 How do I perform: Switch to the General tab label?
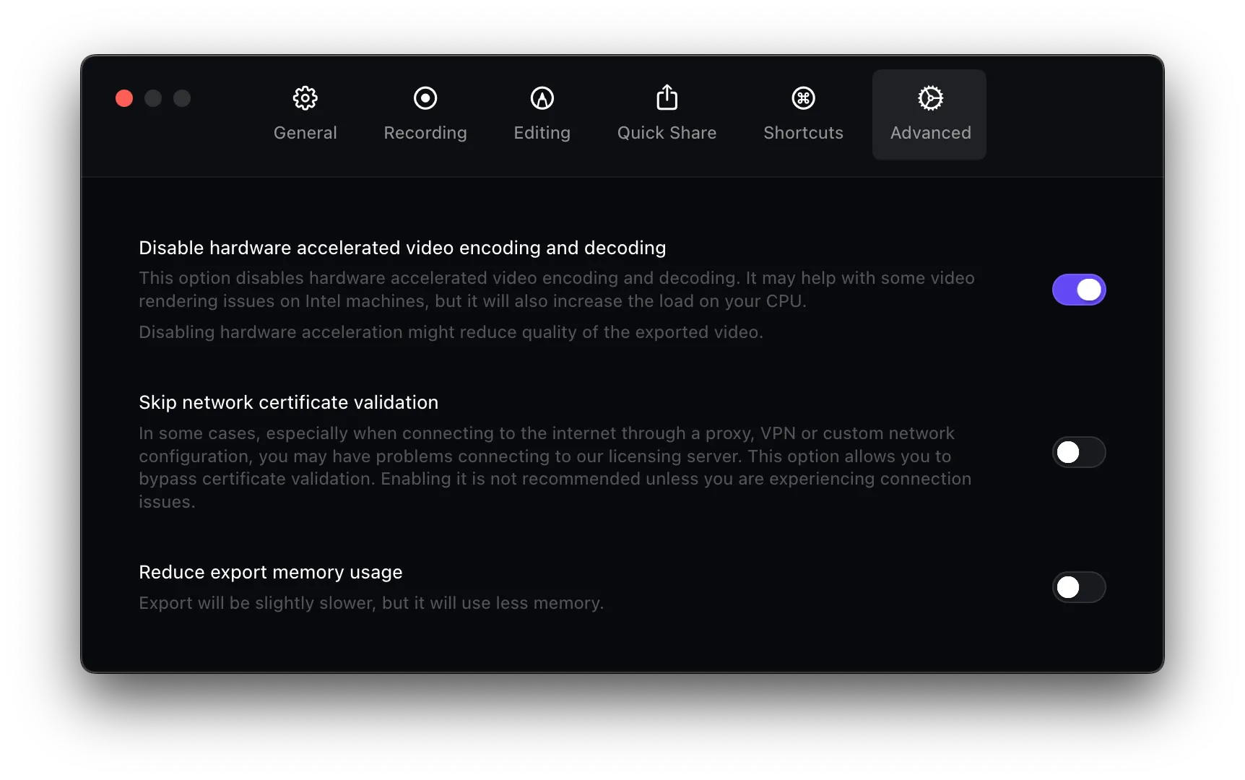(x=305, y=133)
